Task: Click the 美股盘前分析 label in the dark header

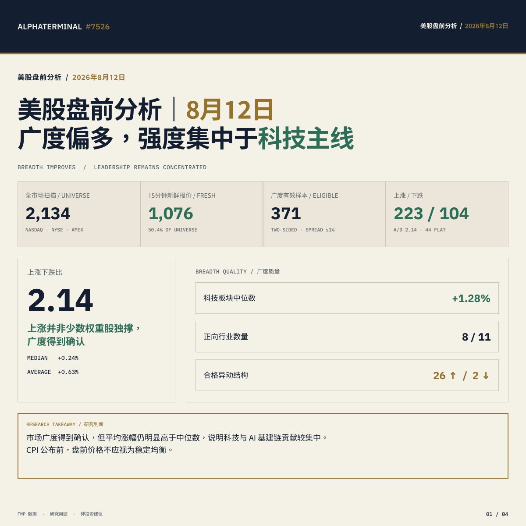Action: (438, 26)
